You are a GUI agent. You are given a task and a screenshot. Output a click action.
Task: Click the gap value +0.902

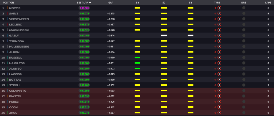111,85
